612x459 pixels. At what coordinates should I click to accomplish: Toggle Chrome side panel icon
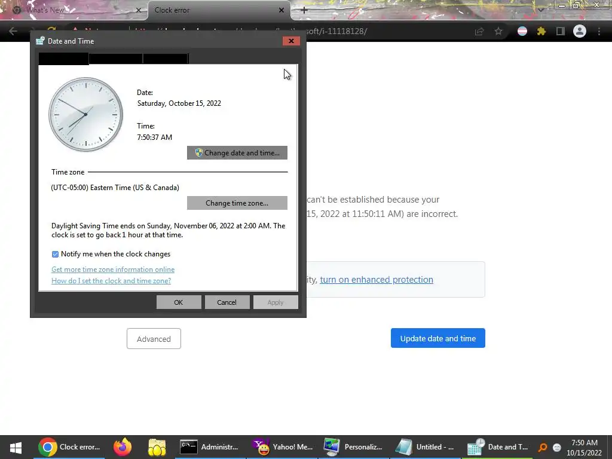click(x=561, y=31)
